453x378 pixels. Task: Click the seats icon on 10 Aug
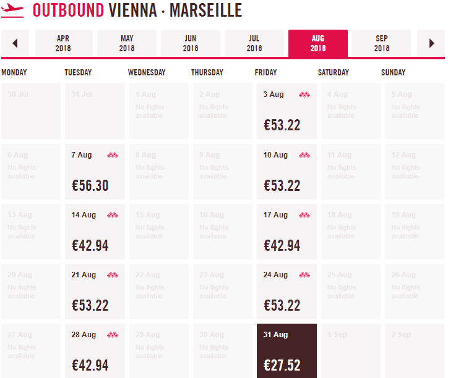click(x=304, y=155)
